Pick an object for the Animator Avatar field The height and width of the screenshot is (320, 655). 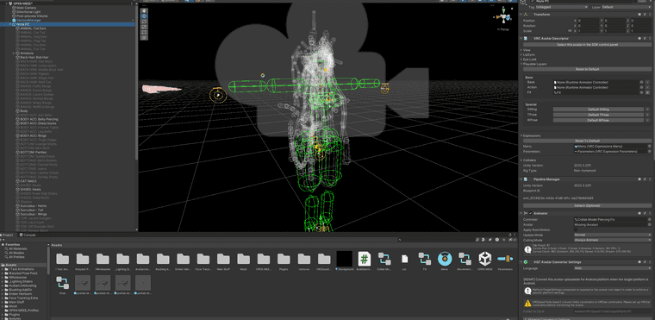coord(650,224)
